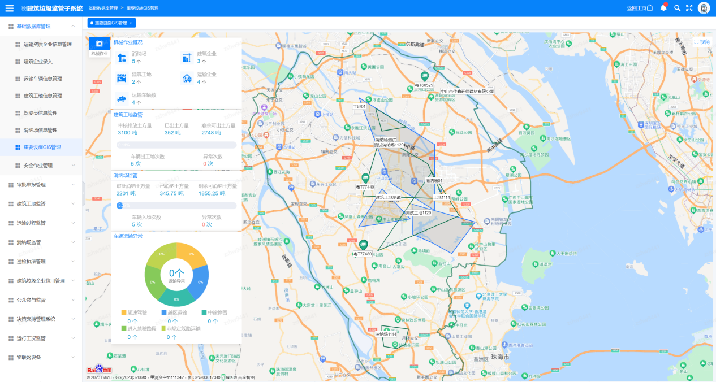Click the search magnifier icon
The height and width of the screenshot is (382, 716).
click(x=677, y=8)
